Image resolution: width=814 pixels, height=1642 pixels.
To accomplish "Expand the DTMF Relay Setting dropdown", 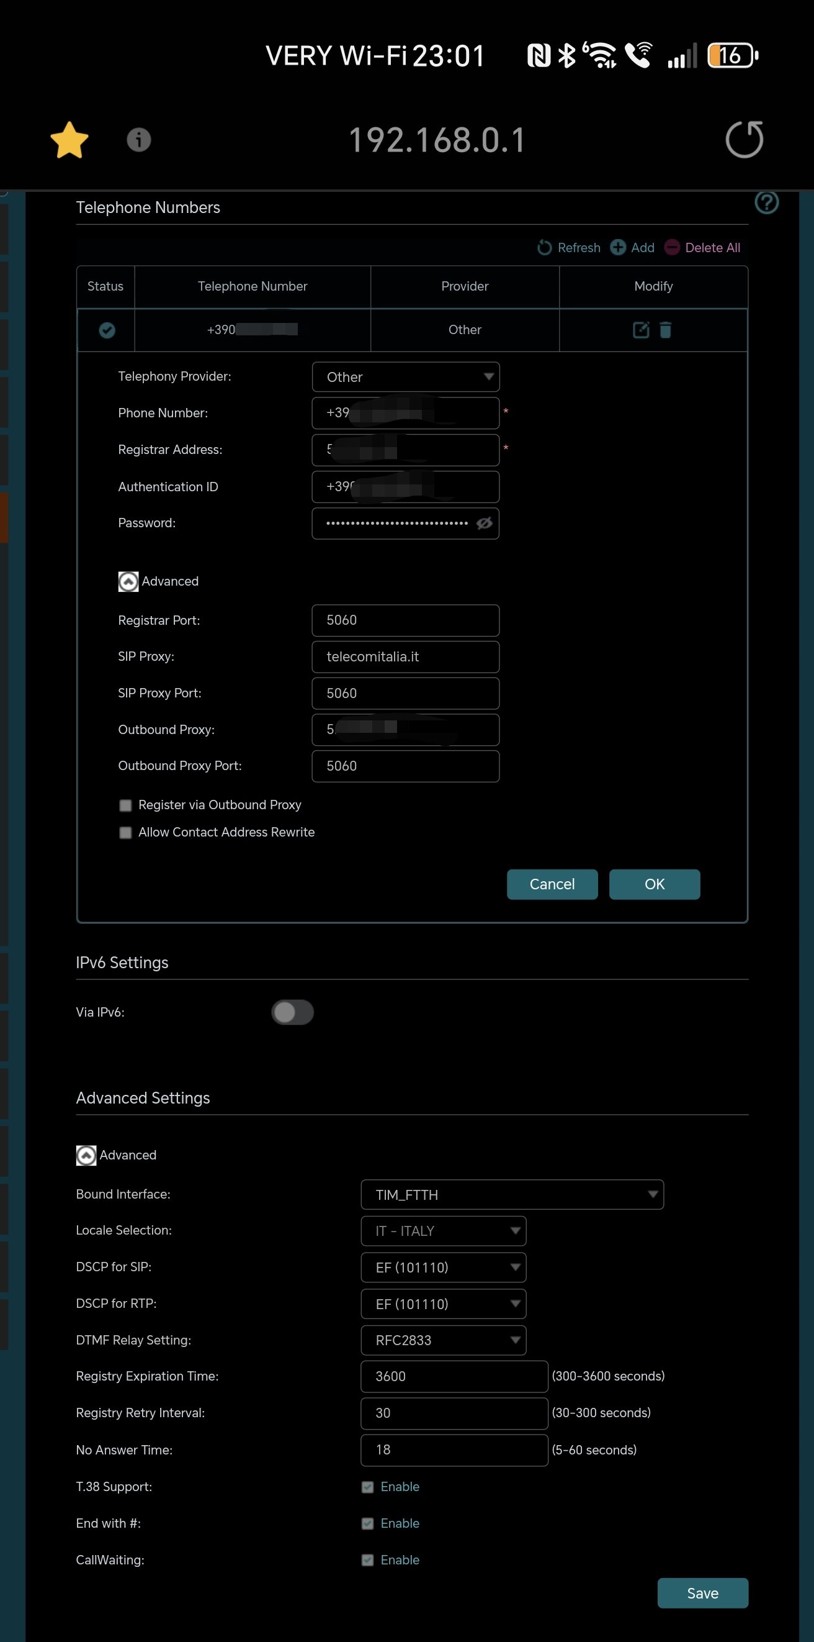I will pyautogui.click(x=442, y=1341).
